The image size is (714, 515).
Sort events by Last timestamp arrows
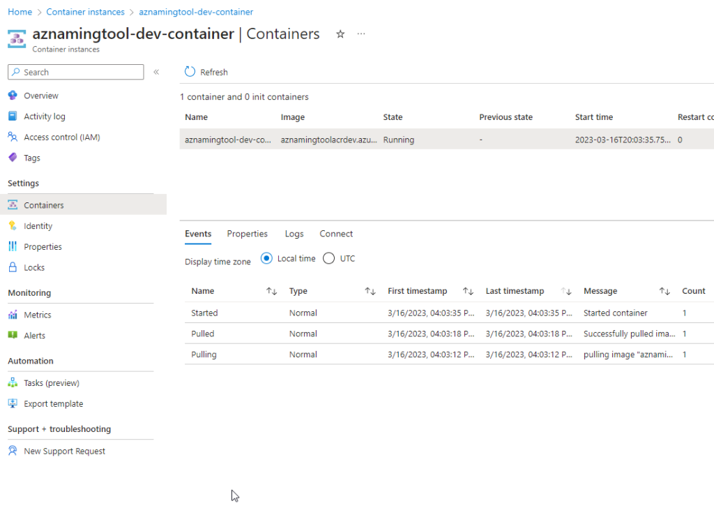coord(566,291)
